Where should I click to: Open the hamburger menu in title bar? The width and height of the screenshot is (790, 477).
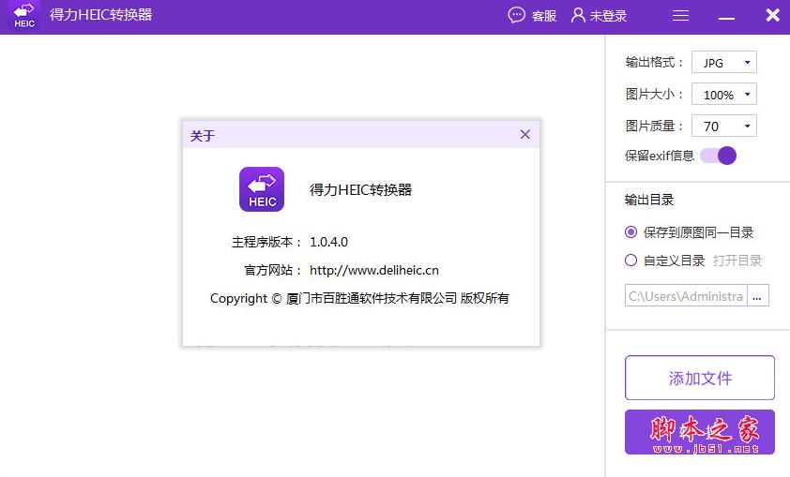pos(680,16)
